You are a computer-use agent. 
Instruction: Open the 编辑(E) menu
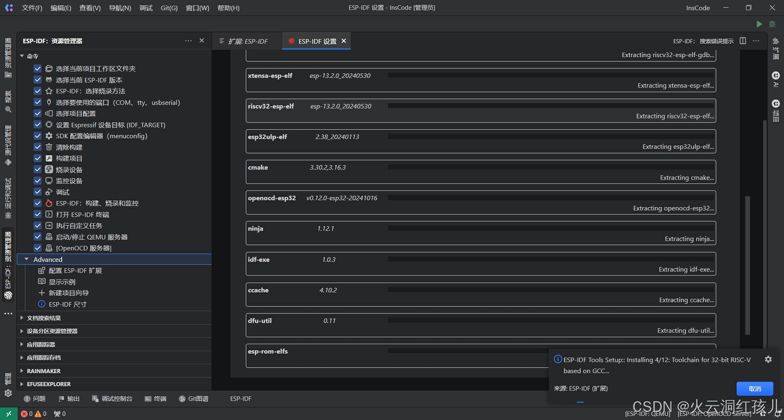pos(61,8)
